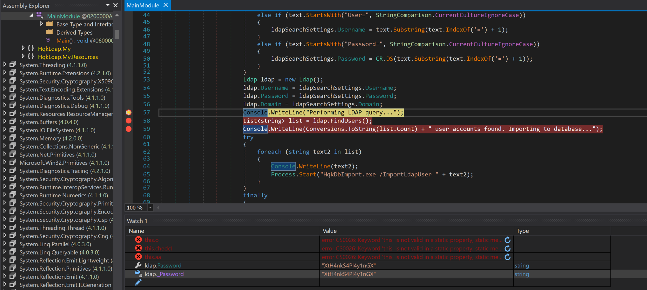Click the pencil icon in empty watch row
The height and width of the screenshot is (290, 647).
click(138, 282)
